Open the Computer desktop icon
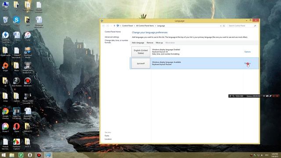281x158 pixels. (x=5, y=6)
